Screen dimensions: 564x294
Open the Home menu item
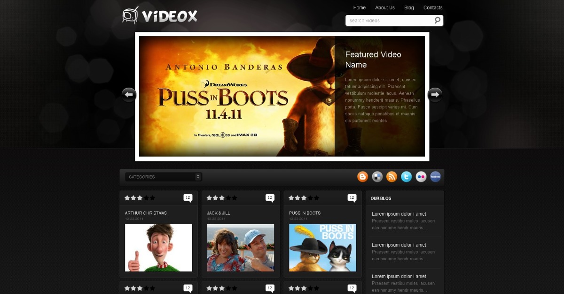pyautogui.click(x=359, y=8)
